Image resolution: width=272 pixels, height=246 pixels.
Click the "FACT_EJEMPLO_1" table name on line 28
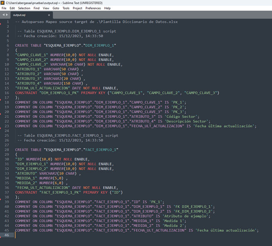click(100, 150)
